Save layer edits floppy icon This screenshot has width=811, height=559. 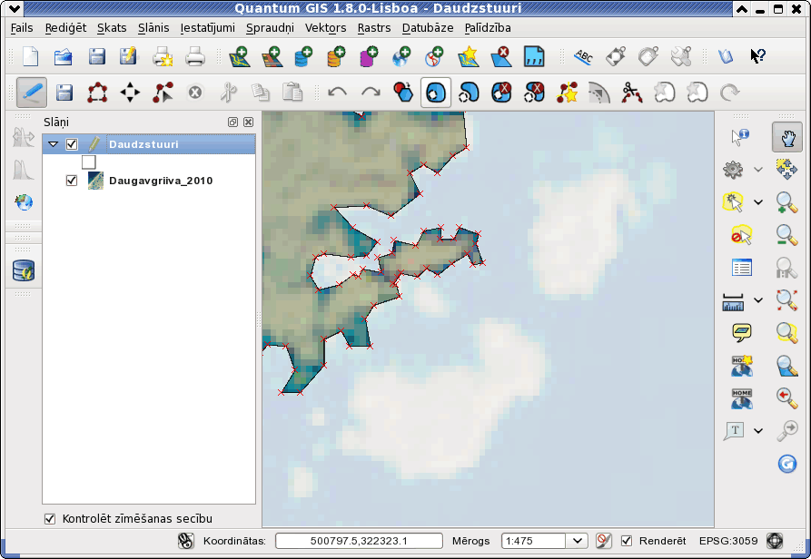click(x=64, y=93)
